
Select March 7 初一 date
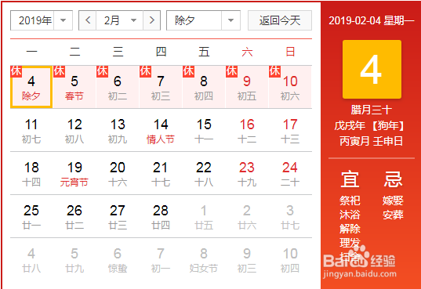pos(161,259)
